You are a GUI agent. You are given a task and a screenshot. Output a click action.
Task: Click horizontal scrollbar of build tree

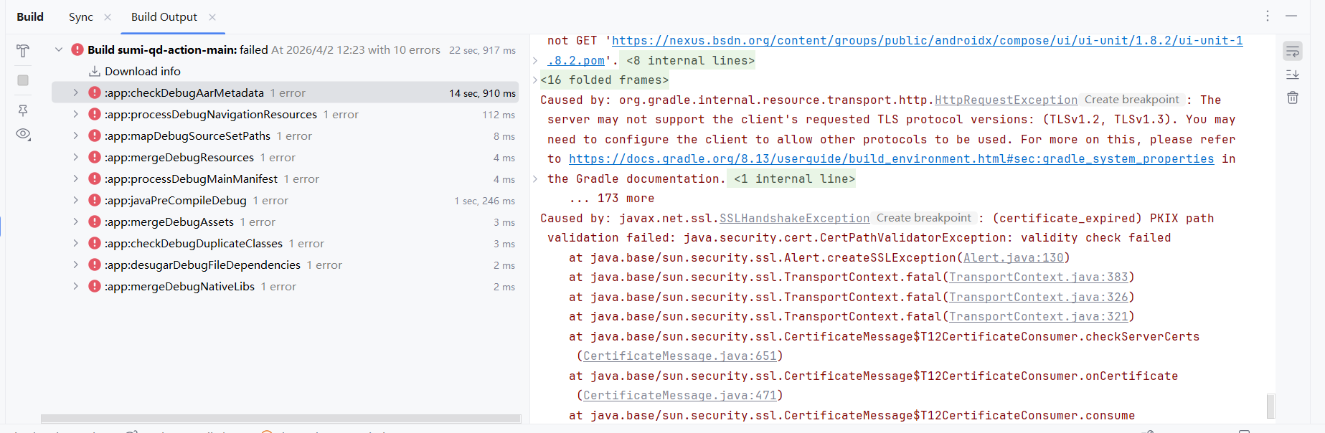click(x=280, y=419)
